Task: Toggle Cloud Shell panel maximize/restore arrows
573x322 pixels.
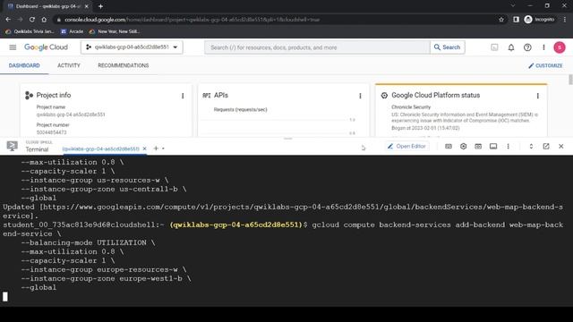Action: 531,147
